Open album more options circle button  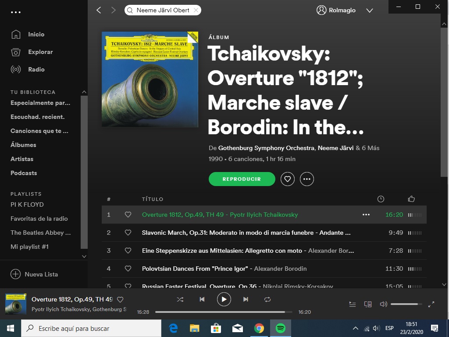(306, 179)
